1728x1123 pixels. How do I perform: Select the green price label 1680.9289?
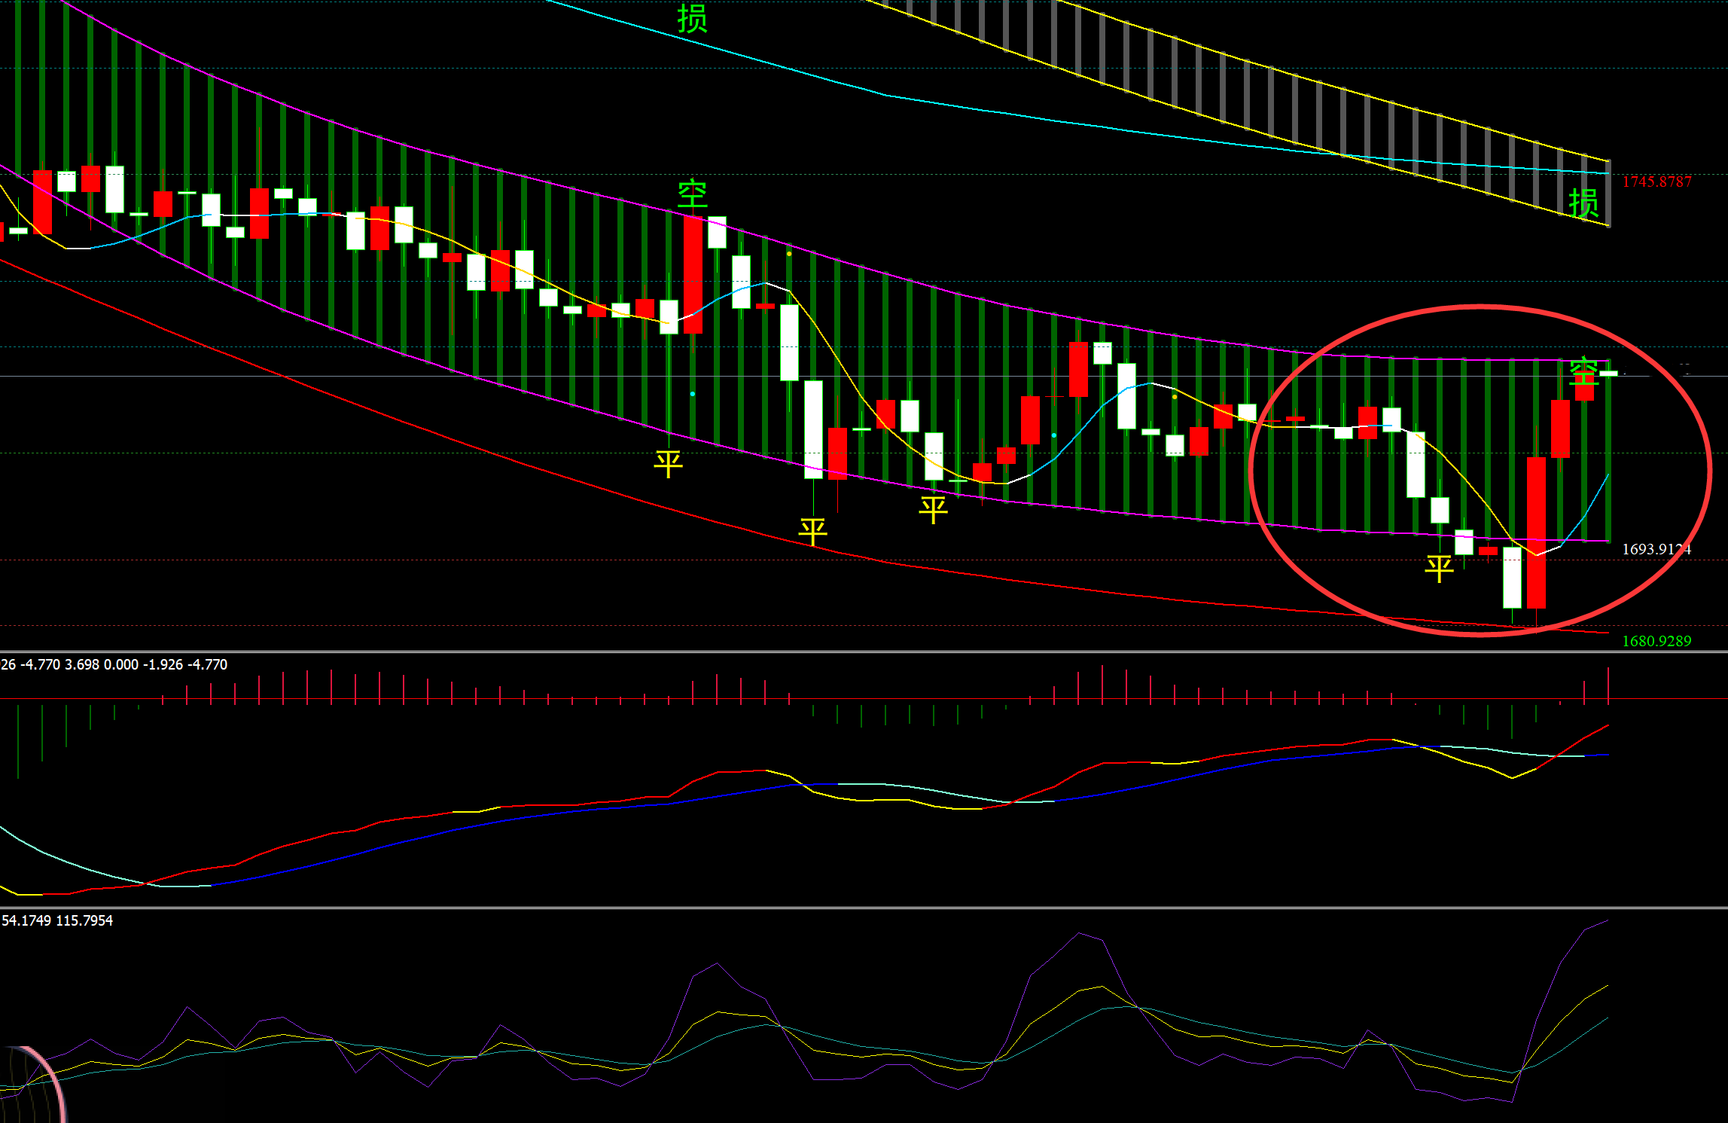click(1656, 641)
